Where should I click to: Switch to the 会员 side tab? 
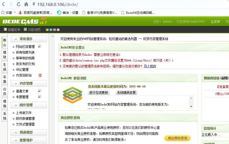point(5,91)
